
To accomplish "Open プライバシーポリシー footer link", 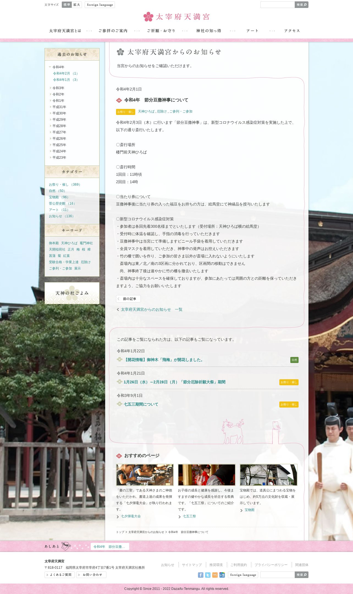I will coord(271,565).
